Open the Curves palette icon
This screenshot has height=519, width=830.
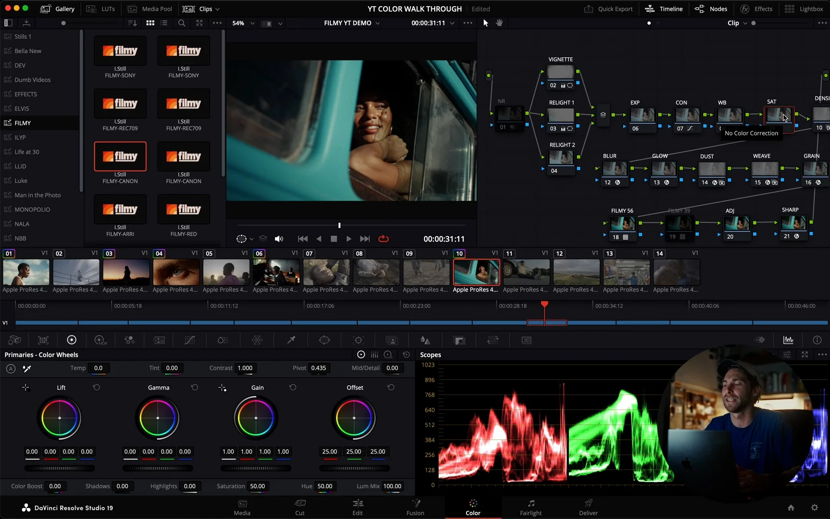190,340
